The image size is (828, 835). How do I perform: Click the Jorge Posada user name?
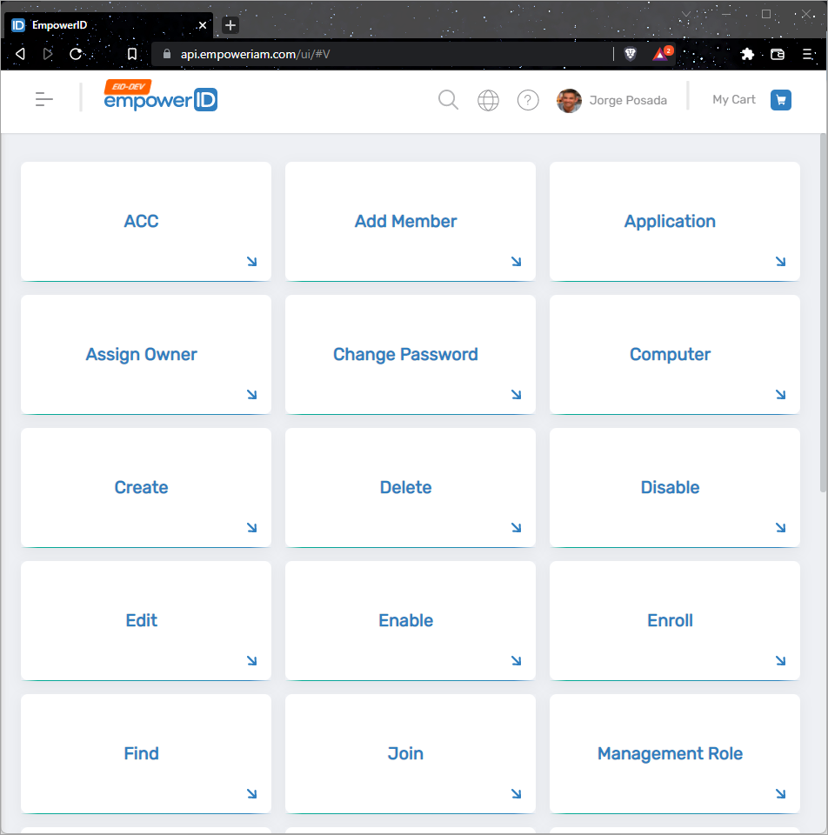[x=628, y=100]
